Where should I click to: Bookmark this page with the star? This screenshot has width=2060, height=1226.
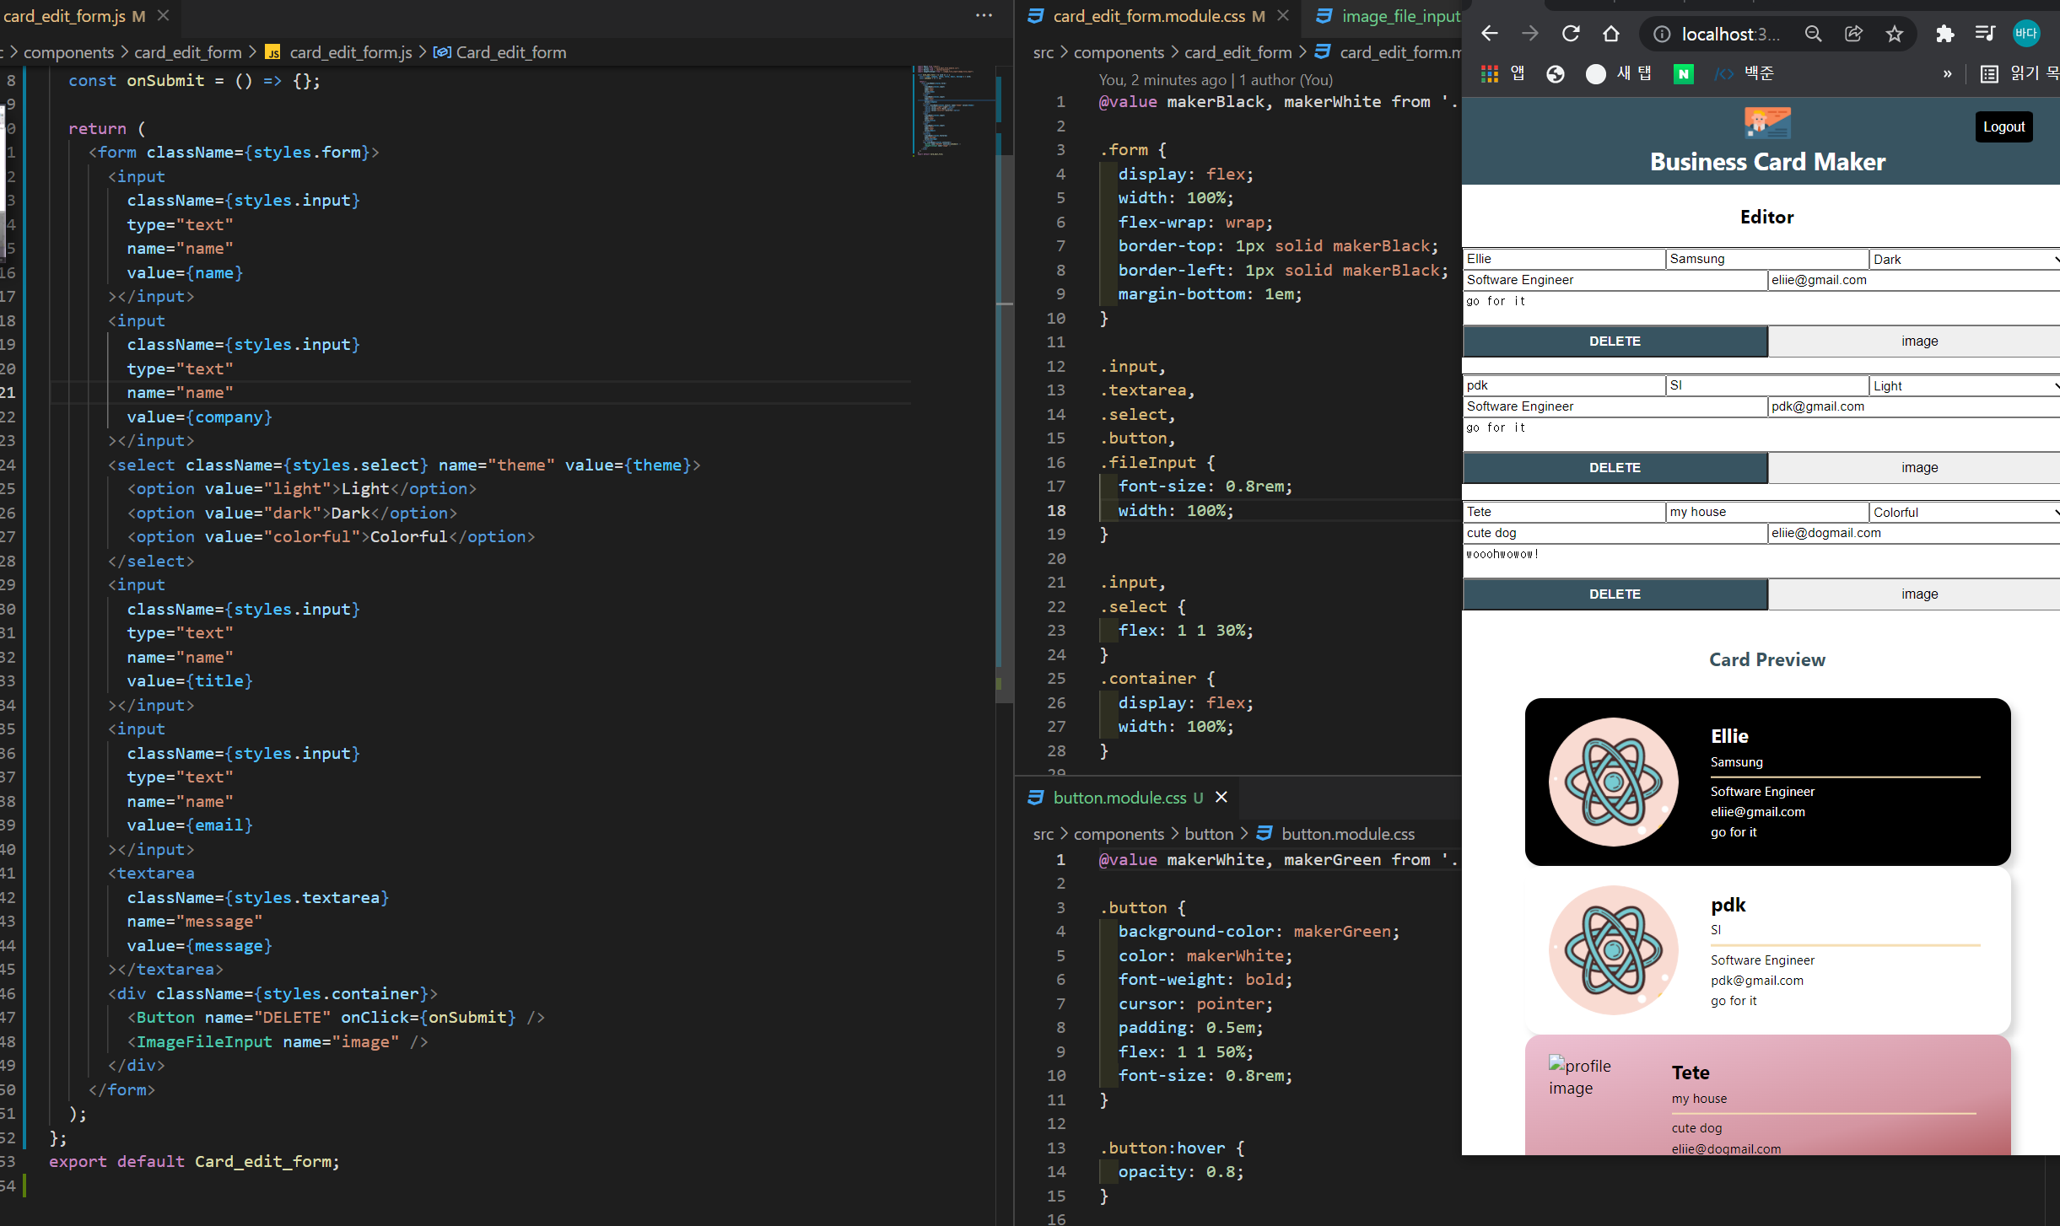coord(1895,34)
